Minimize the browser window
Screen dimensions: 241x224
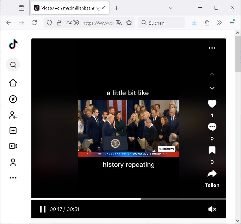(x=200, y=7)
